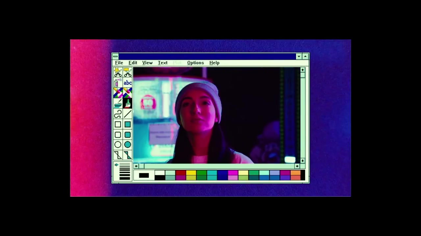Pick the pink swatch in bottom row
Image resolution: width=421 pixels, height=236 pixels.
(x=233, y=178)
